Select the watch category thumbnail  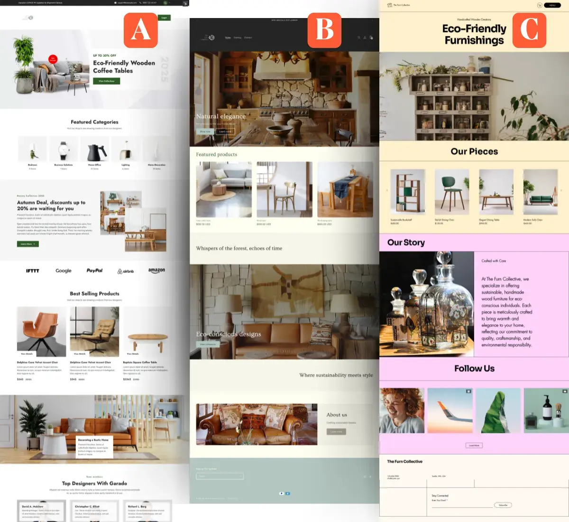pyautogui.click(x=64, y=150)
